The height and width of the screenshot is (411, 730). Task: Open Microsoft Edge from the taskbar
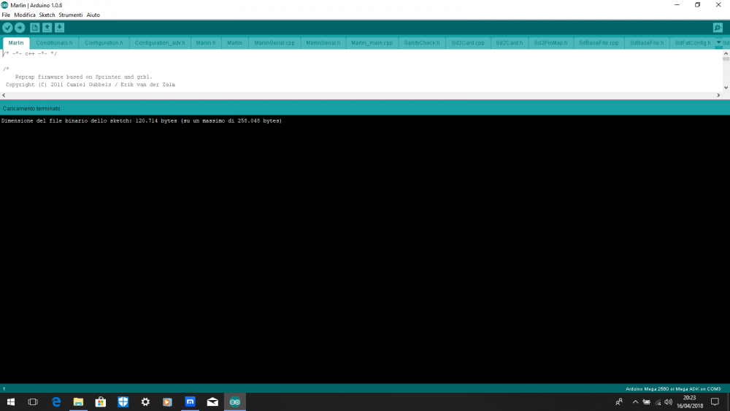55,402
